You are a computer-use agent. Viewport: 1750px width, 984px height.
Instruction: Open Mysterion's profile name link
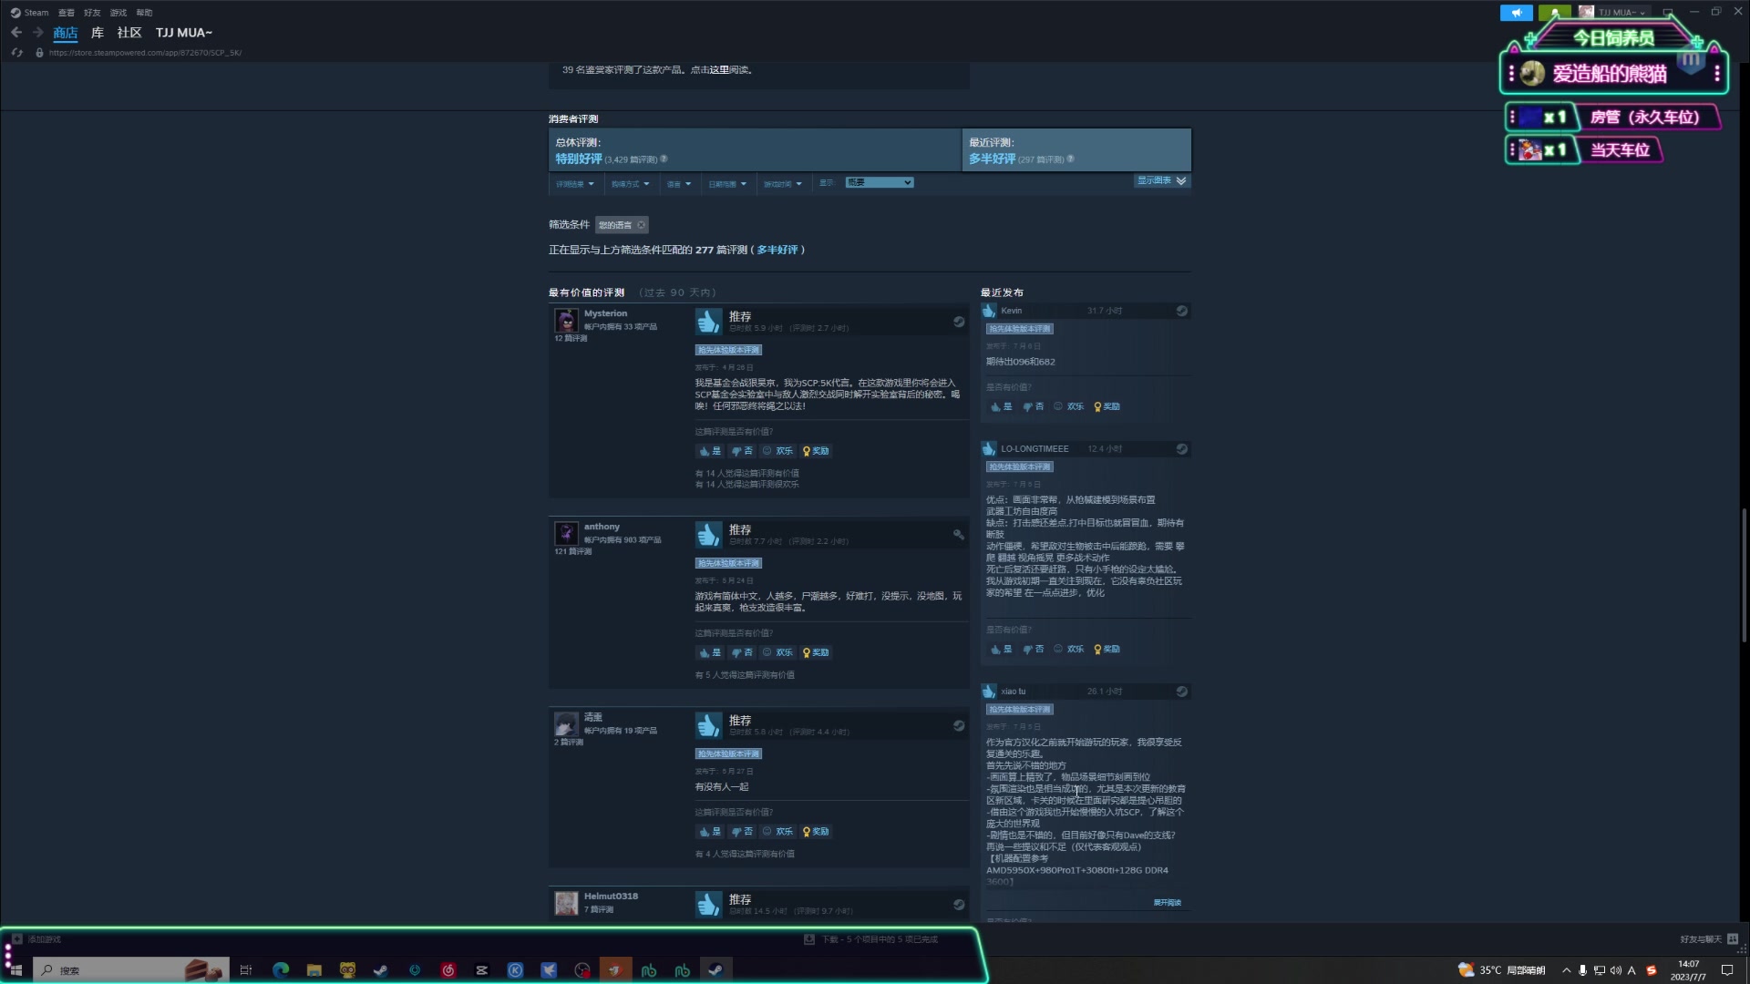click(605, 313)
